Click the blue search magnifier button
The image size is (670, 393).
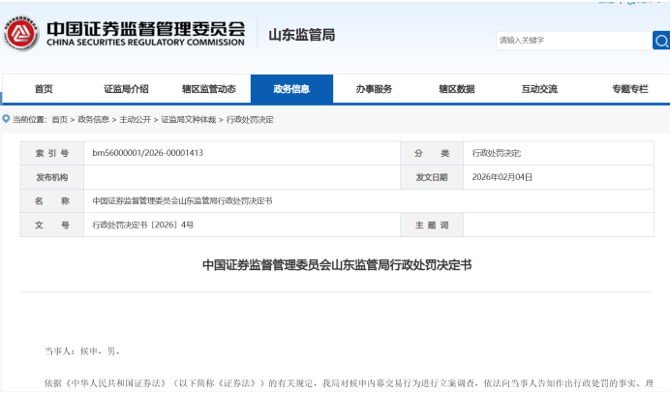click(661, 40)
